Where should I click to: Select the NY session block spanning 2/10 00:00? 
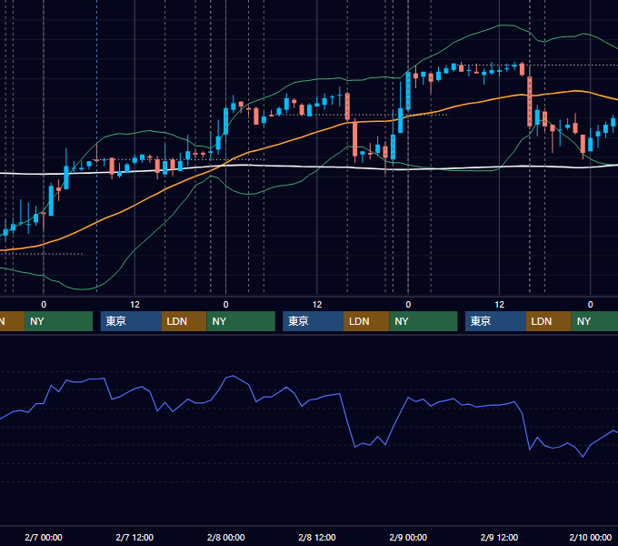pos(594,321)
